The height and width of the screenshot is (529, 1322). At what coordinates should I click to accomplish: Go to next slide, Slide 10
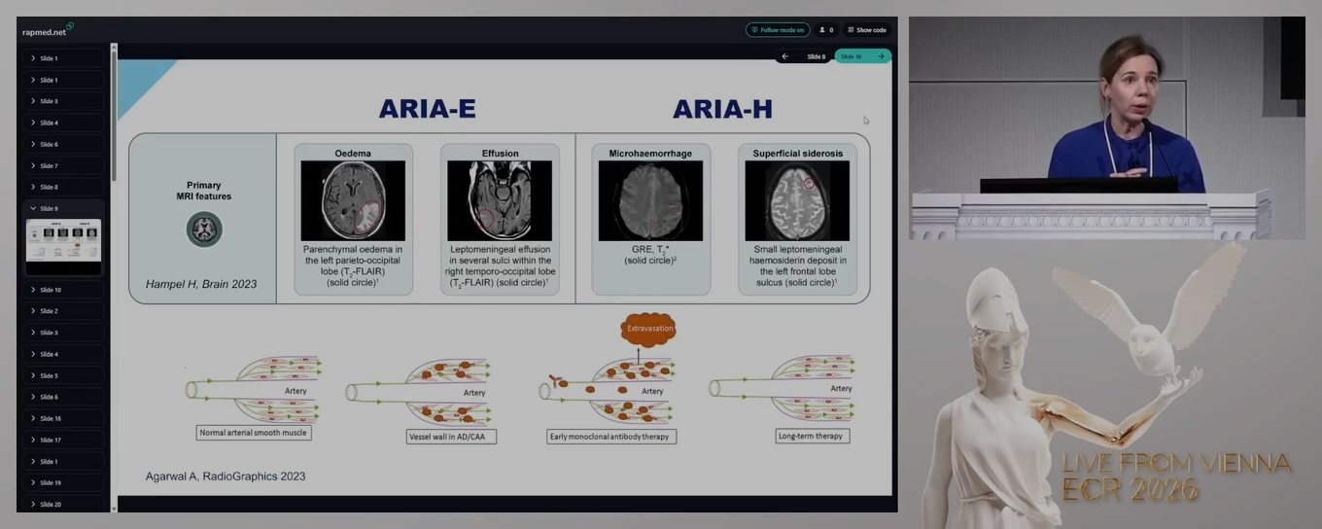(861, 56)
